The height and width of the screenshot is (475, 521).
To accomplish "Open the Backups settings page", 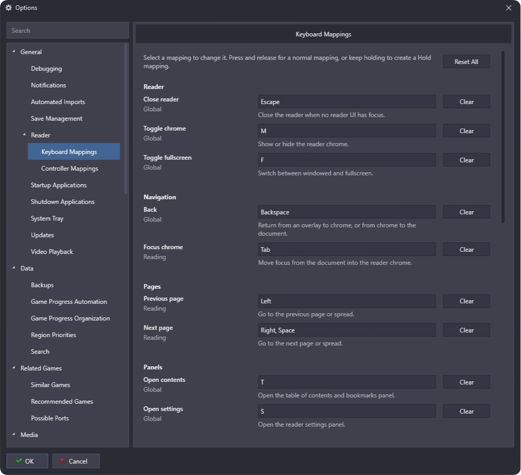I will pos(42,285).
